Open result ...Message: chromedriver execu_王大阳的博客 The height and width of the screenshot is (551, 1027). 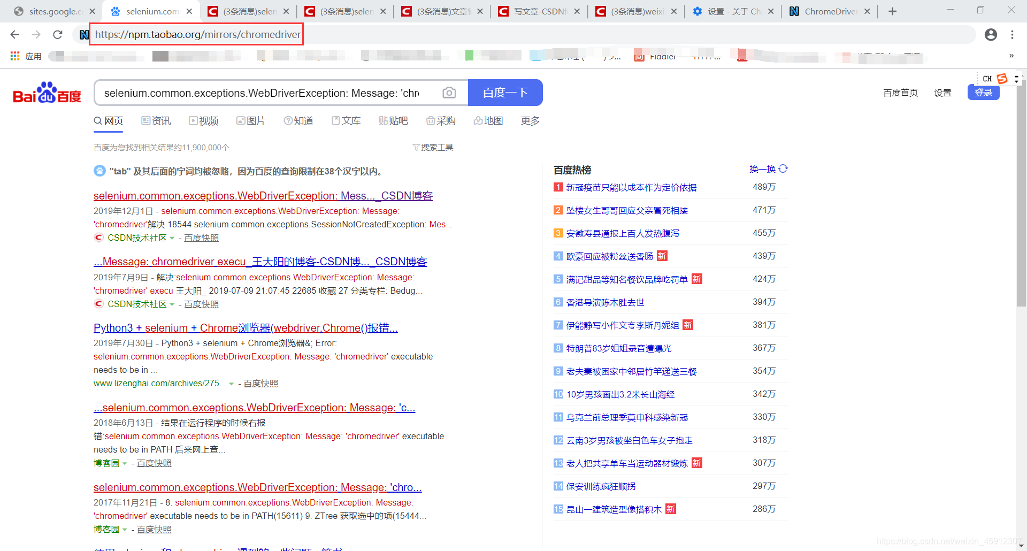pos(260,262)
